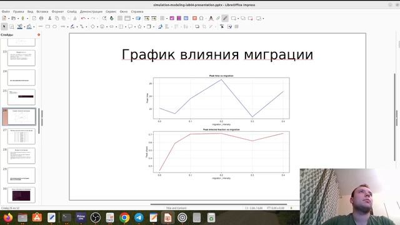
Task: Click the Undo arrow icon
Action: click(83, 18)
